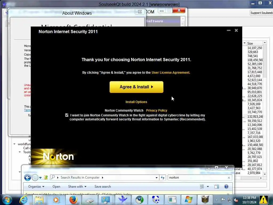Sort Soulseek list by Size column
Screen dimensions: 273x205
tap(255, 43)
